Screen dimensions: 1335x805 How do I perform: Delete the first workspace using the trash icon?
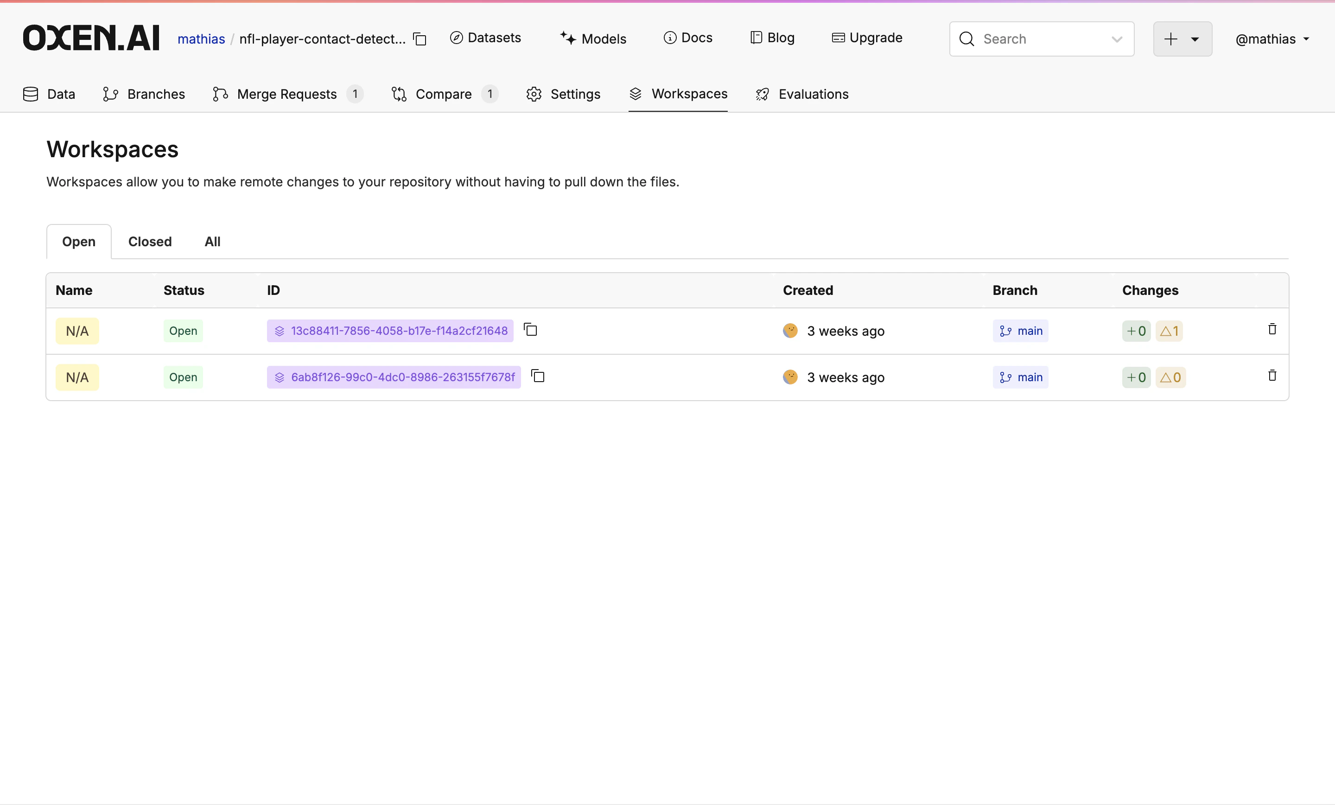[1272, 330]
